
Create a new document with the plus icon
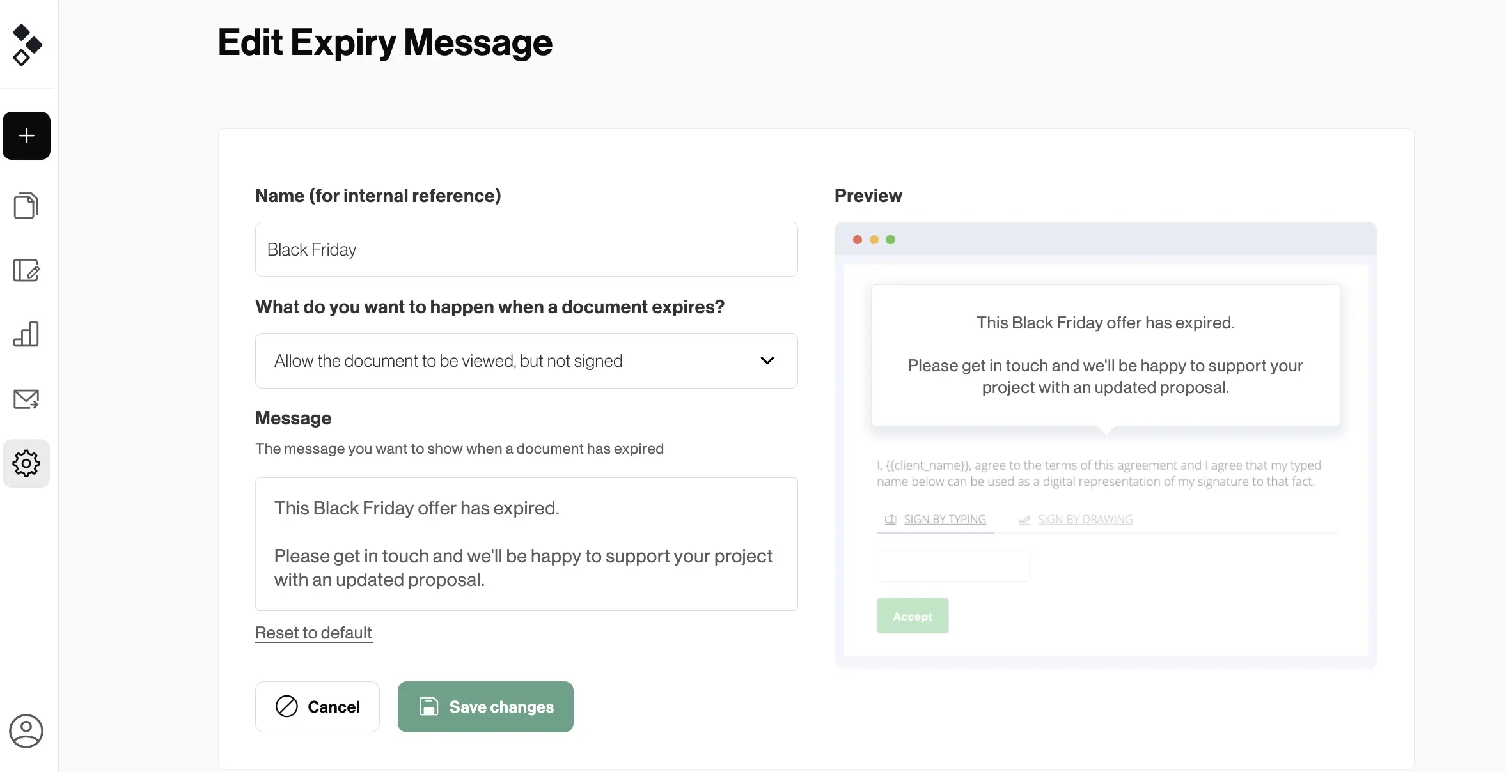click(26, 135)
